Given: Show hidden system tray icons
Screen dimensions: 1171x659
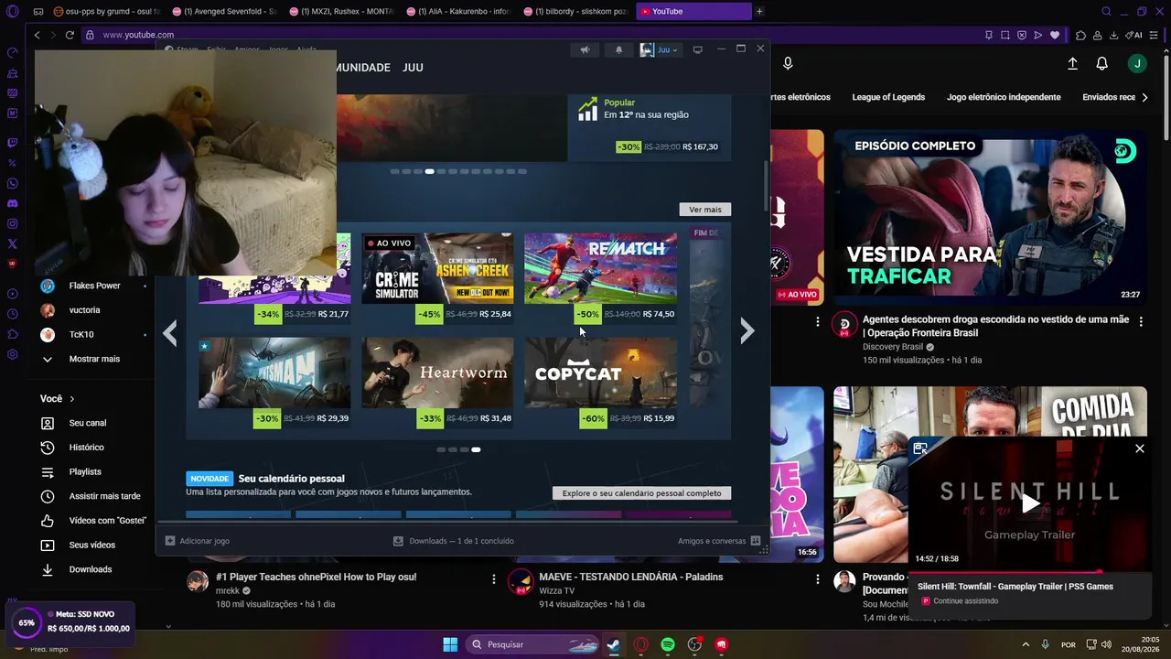Looking at the screenshot, I should click(x=1026, y=644).
